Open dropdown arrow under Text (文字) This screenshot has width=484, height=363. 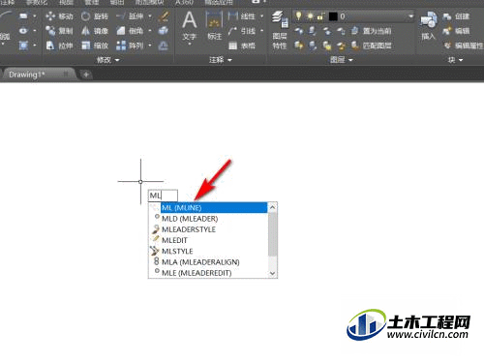[x=190, y=44]
